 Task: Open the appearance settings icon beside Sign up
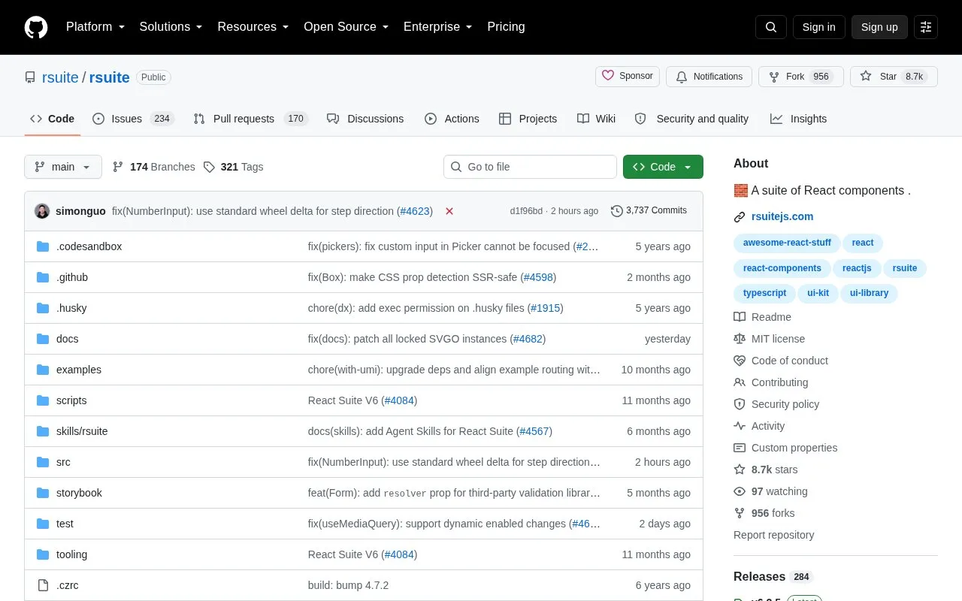pos(926,27)
